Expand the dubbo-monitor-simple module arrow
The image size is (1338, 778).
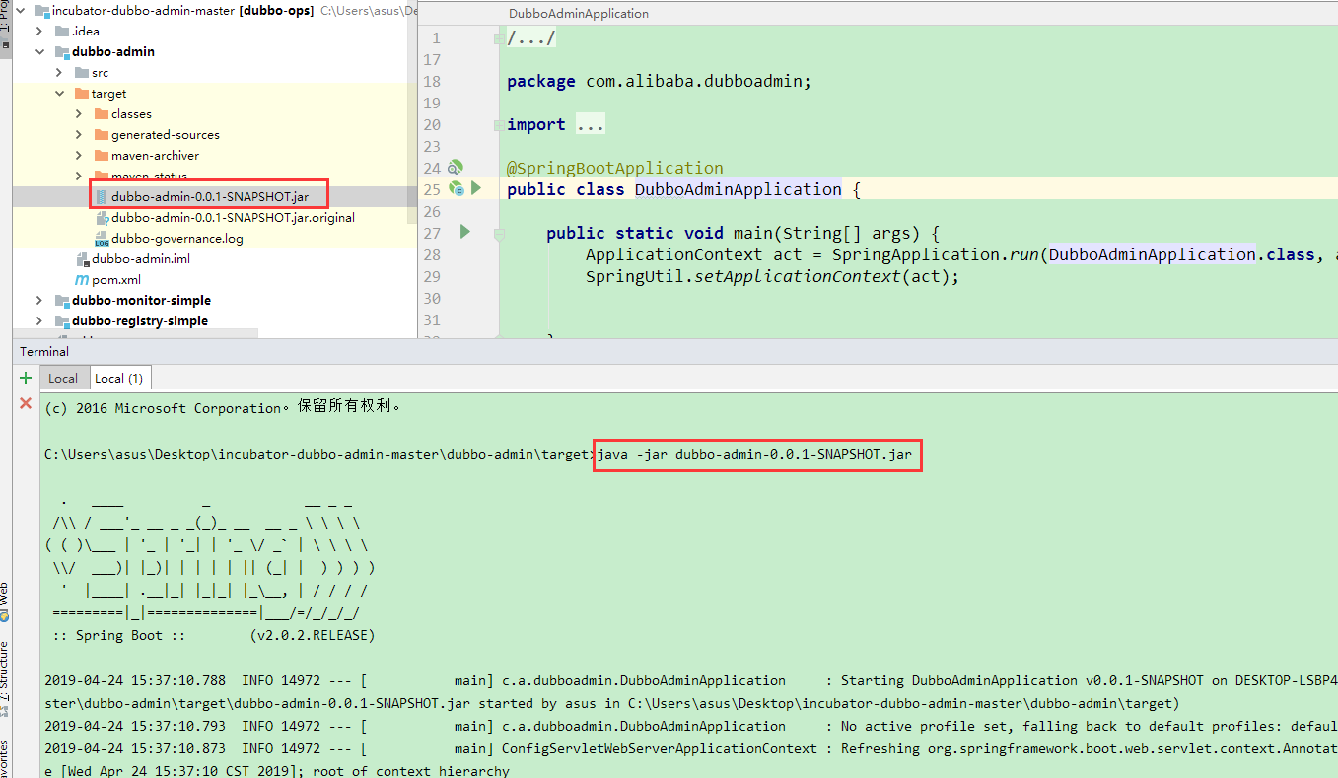(40, 301)
